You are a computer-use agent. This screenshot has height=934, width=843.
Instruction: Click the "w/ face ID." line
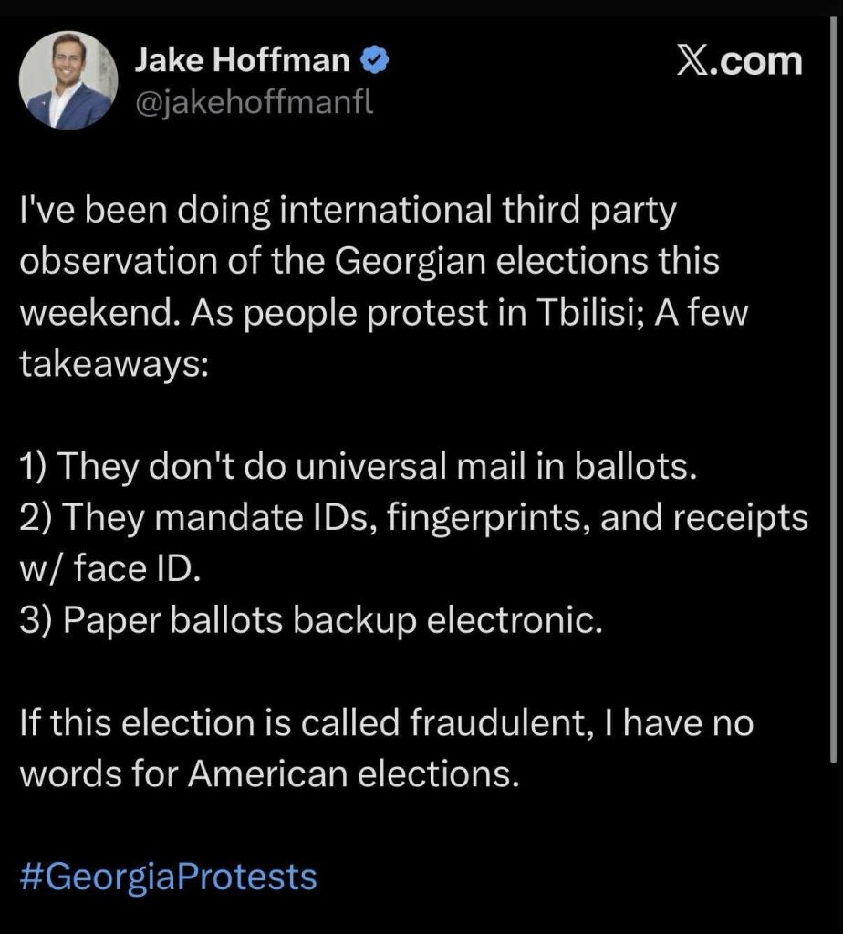coord(108,571)
